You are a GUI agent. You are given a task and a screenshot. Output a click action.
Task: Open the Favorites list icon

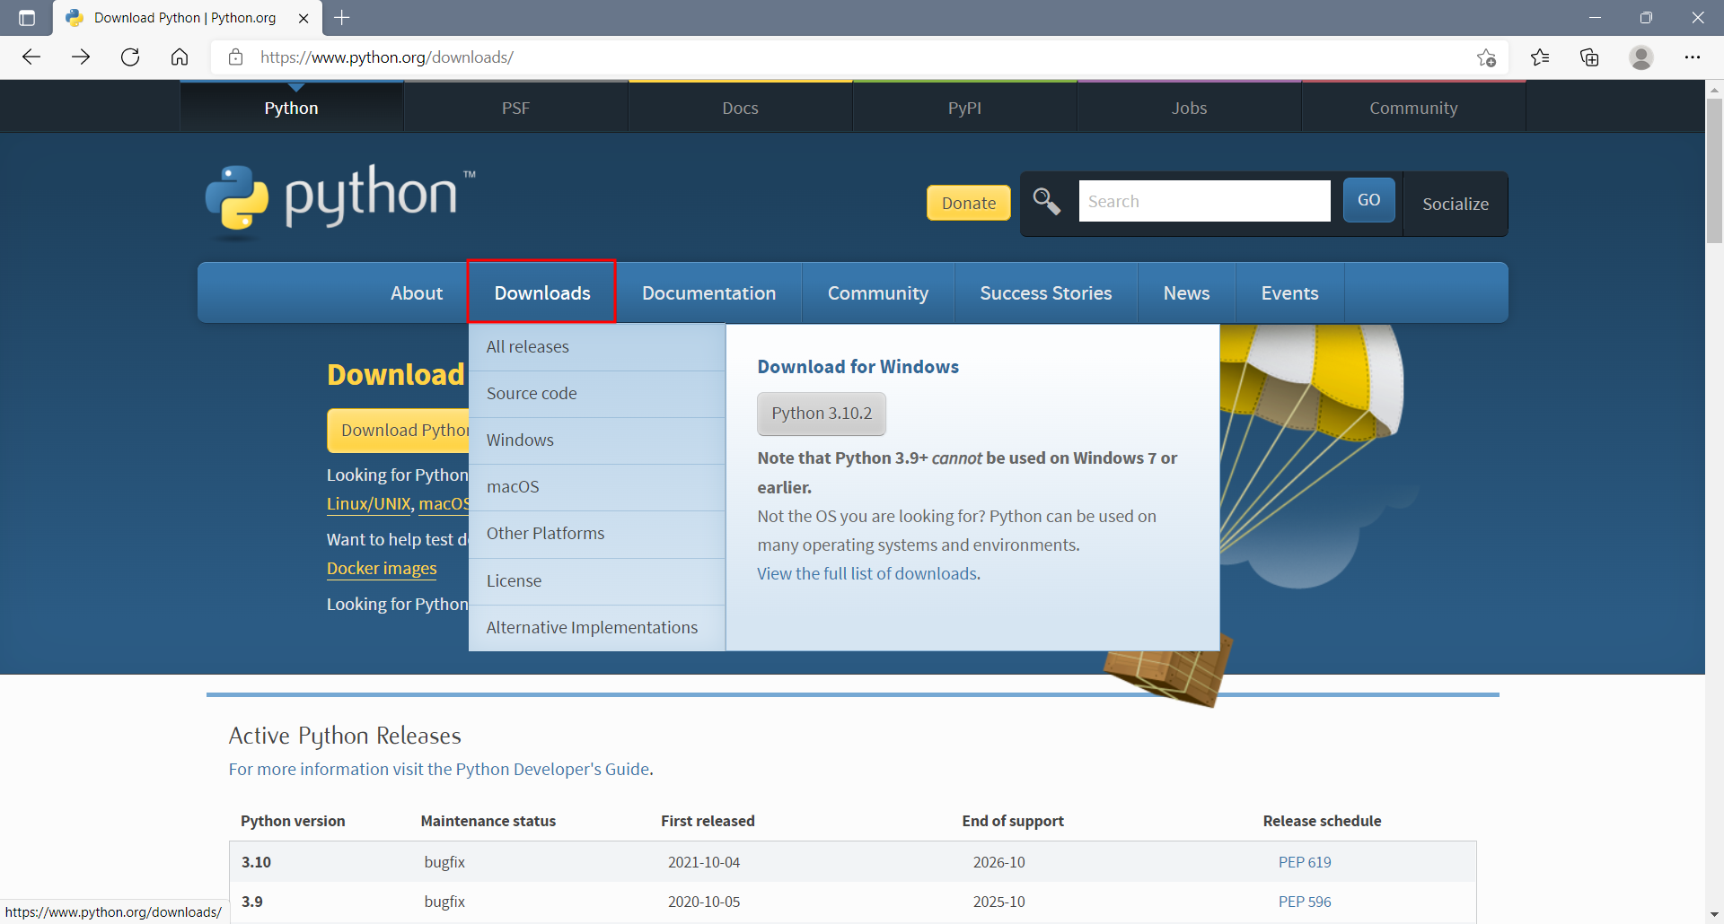coord(1540,57)
